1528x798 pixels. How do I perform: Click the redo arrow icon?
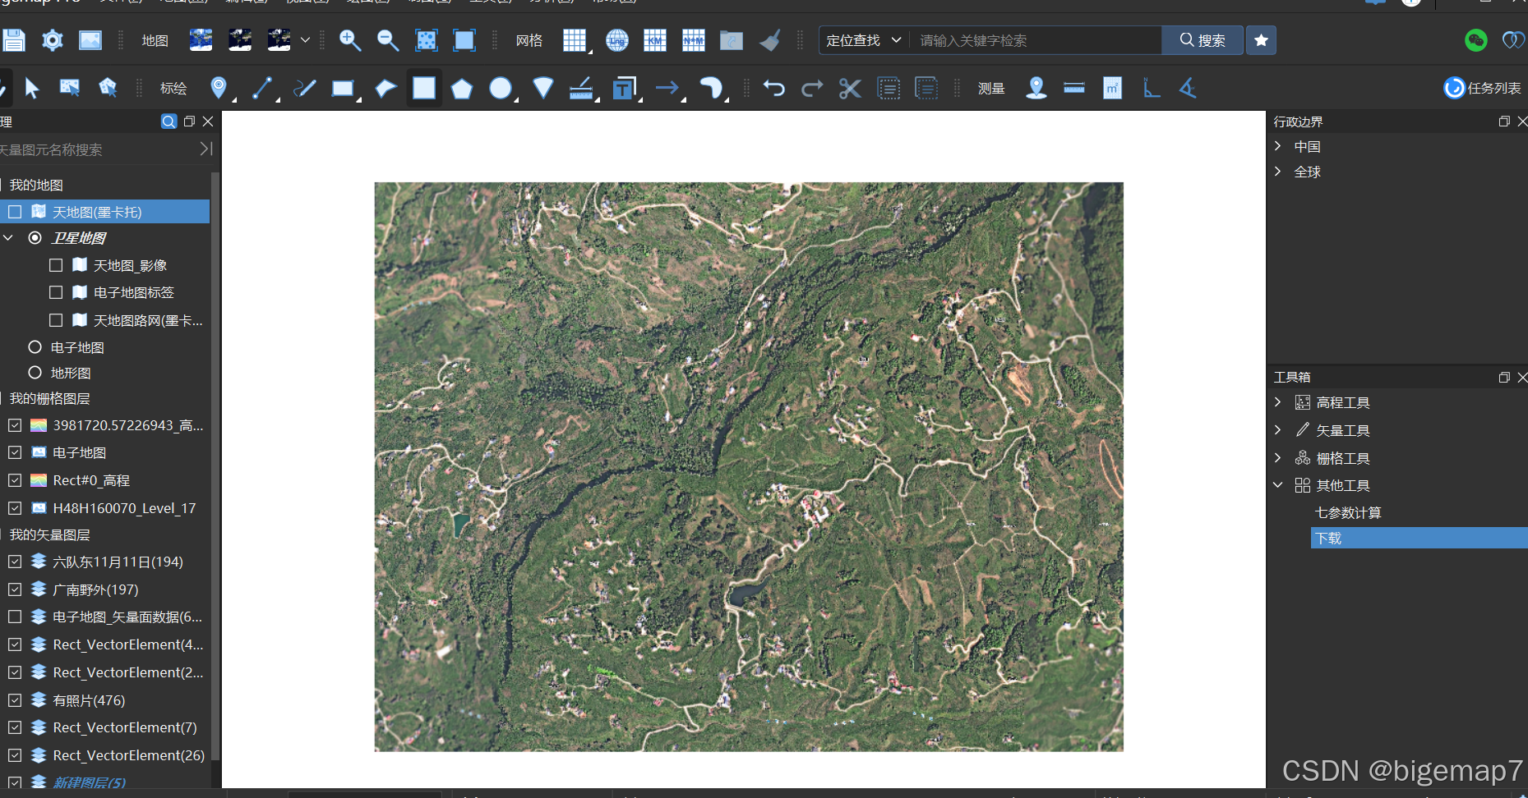coord(812,88)
